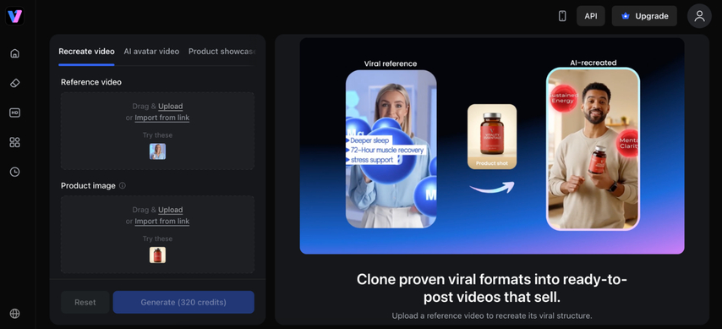The width and height of the screenshot is (722, 329).
Task: Click the info icon beside Product image
Action: (x=123, y=186)
